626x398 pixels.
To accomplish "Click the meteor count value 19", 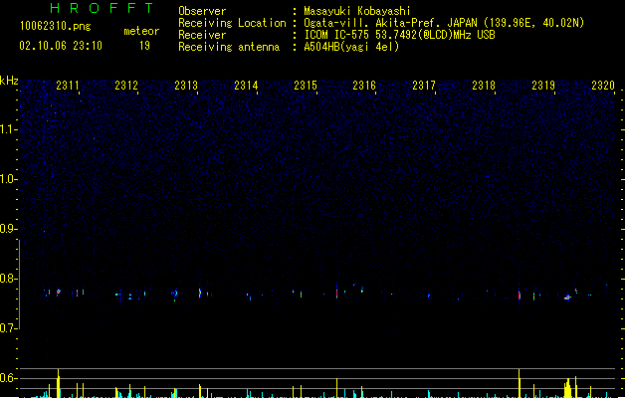I will tap(144, 46).
